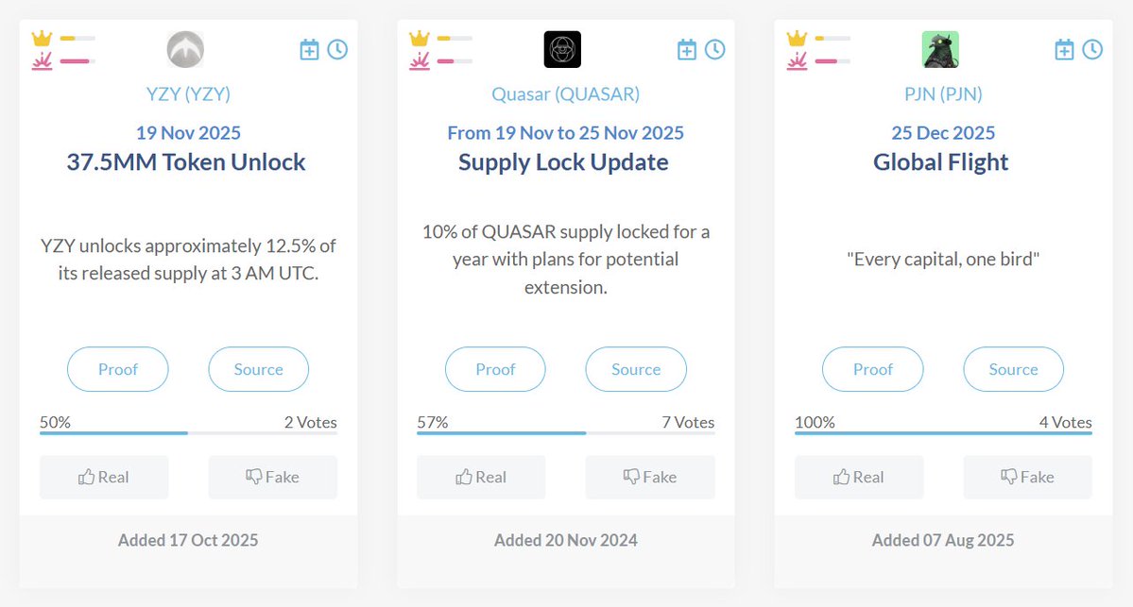1133x607 pixels.
Task: Open Source for Quasar Supply Lock Update
Action: coord(636,369)
